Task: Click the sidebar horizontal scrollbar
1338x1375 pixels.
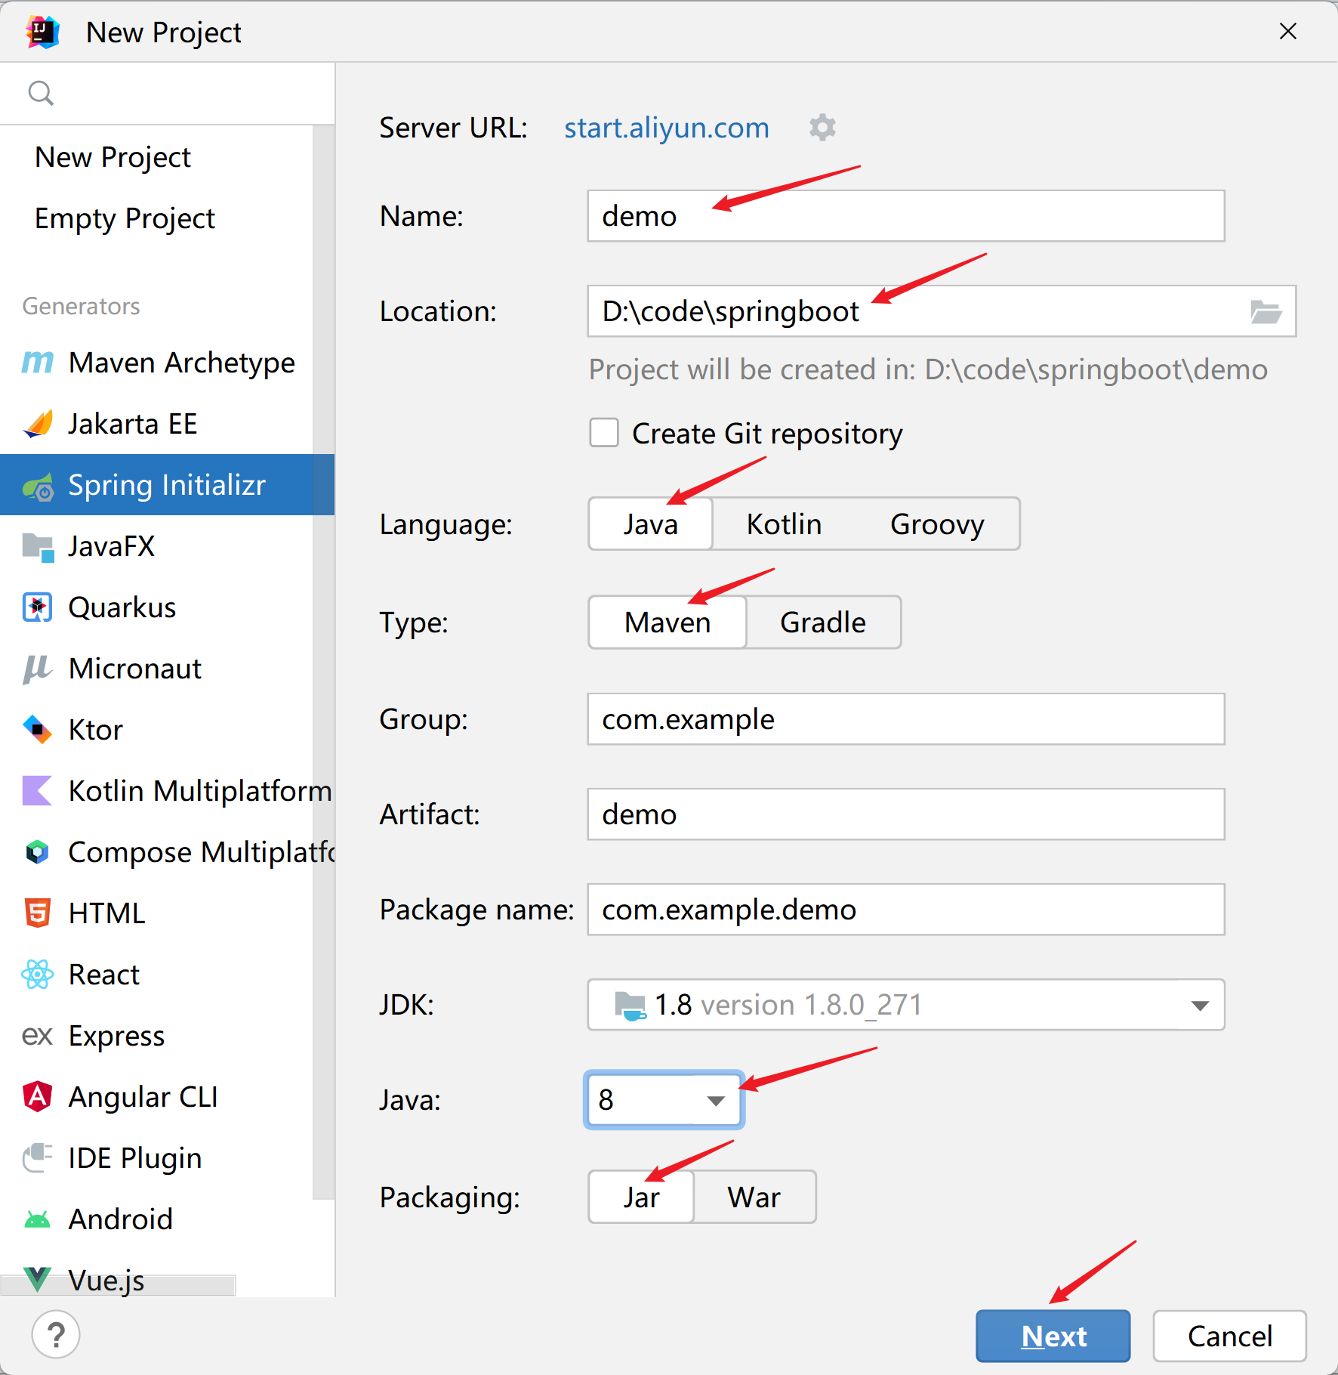Action: [x=118, y=1285]
